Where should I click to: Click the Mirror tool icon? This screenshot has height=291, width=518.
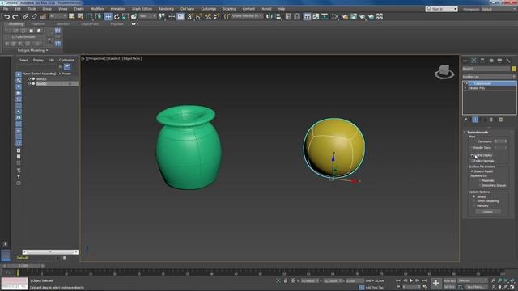270,16
